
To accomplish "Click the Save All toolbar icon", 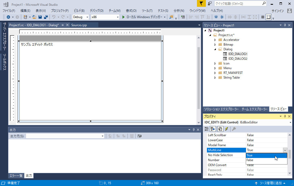I will [x=46, y=17].
